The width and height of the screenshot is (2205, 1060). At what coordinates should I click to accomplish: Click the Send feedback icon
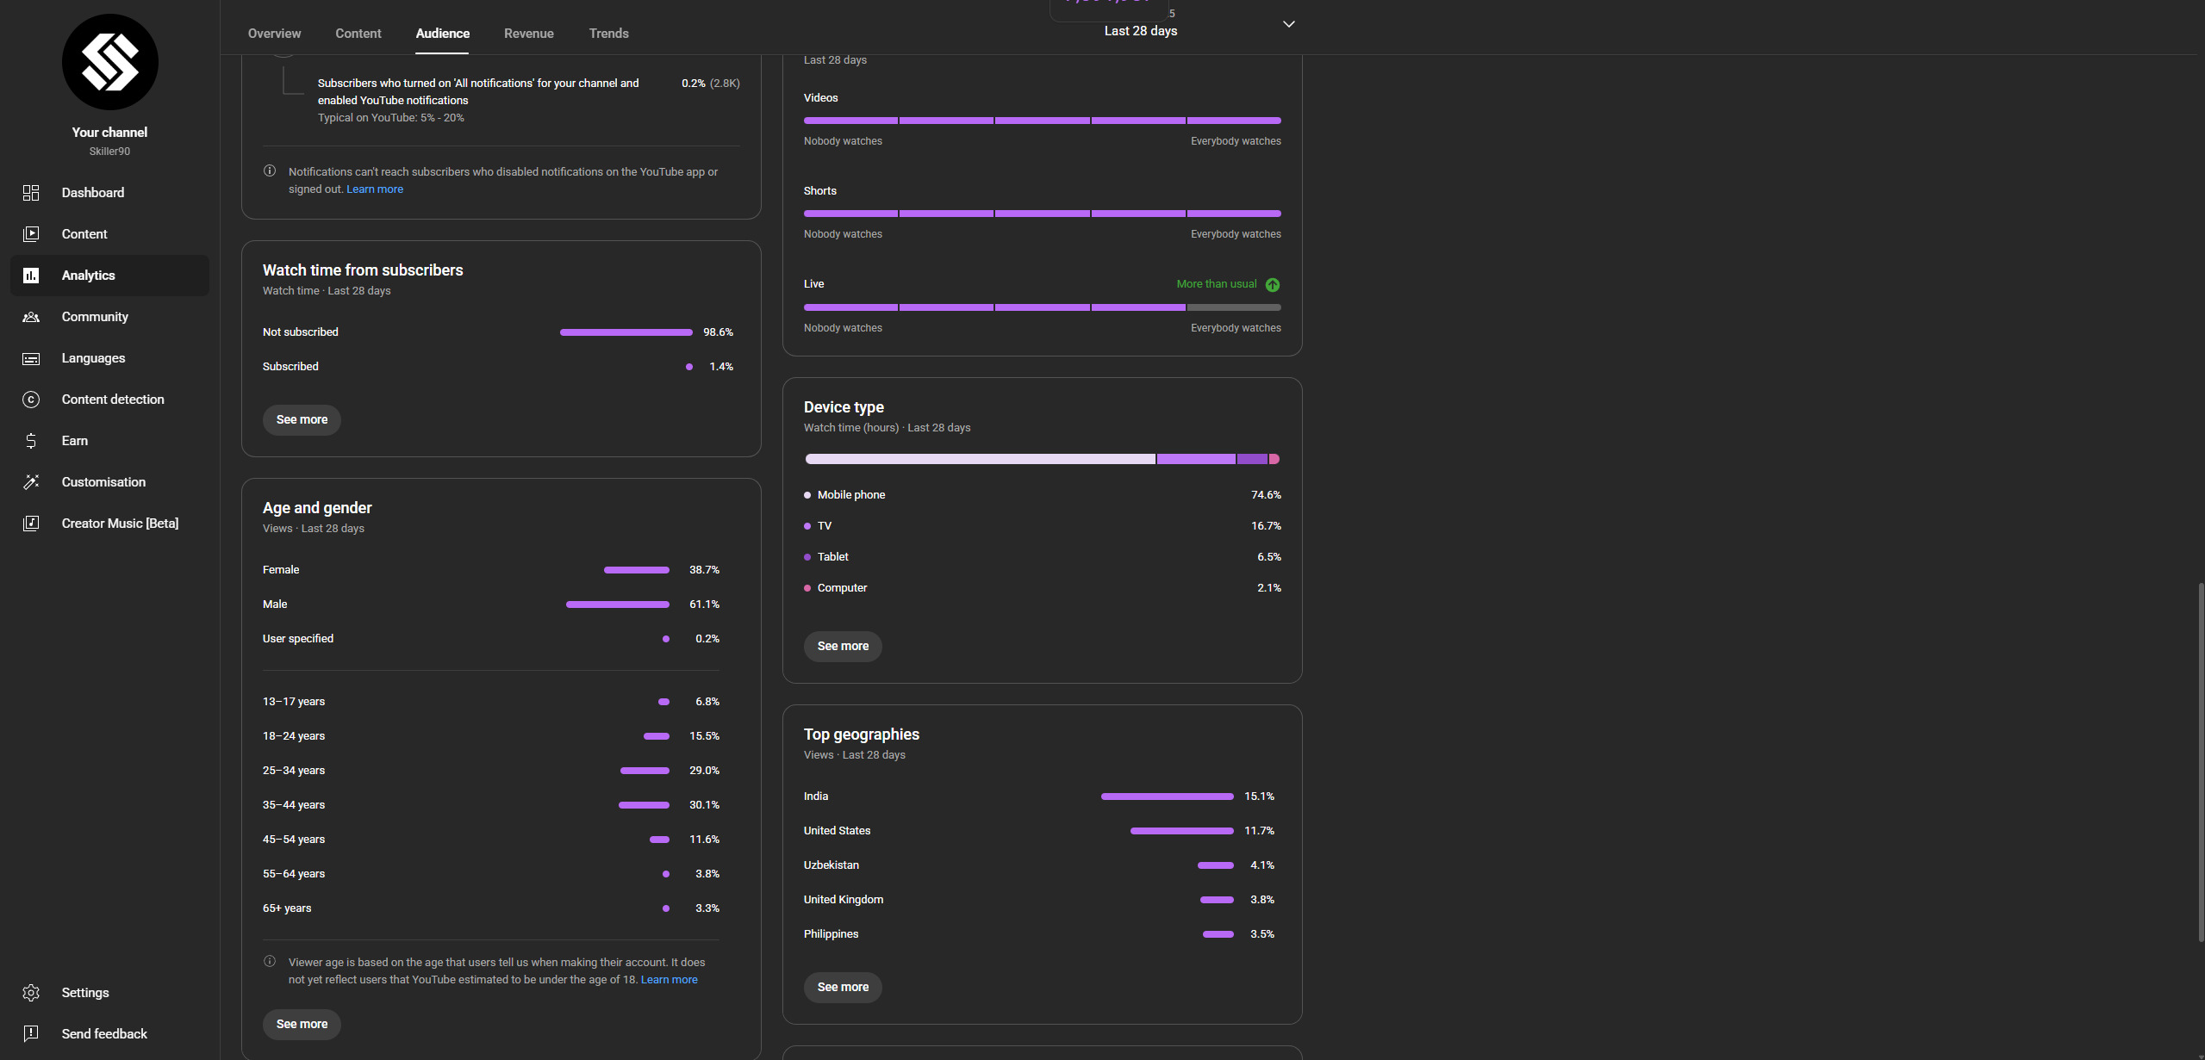coord(31,1034)
